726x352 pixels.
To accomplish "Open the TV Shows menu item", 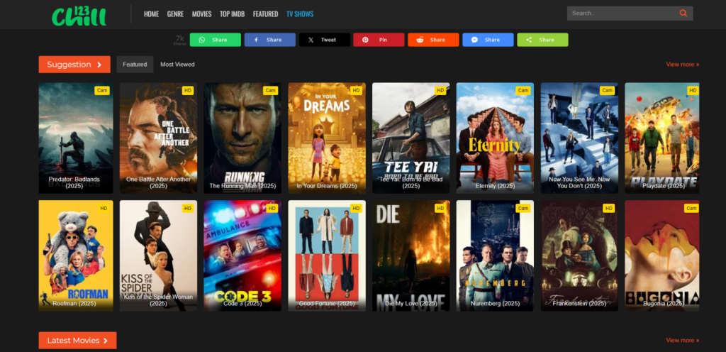I will (x=300, y=14).
